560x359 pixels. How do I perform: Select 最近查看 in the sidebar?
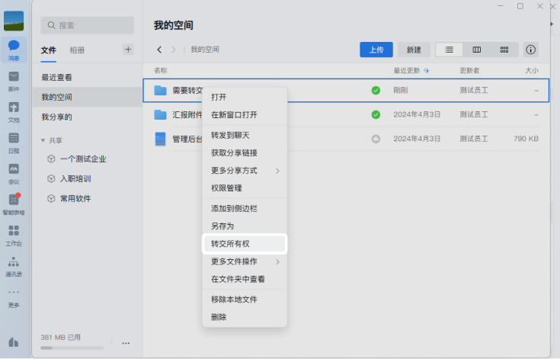[88, 77]
